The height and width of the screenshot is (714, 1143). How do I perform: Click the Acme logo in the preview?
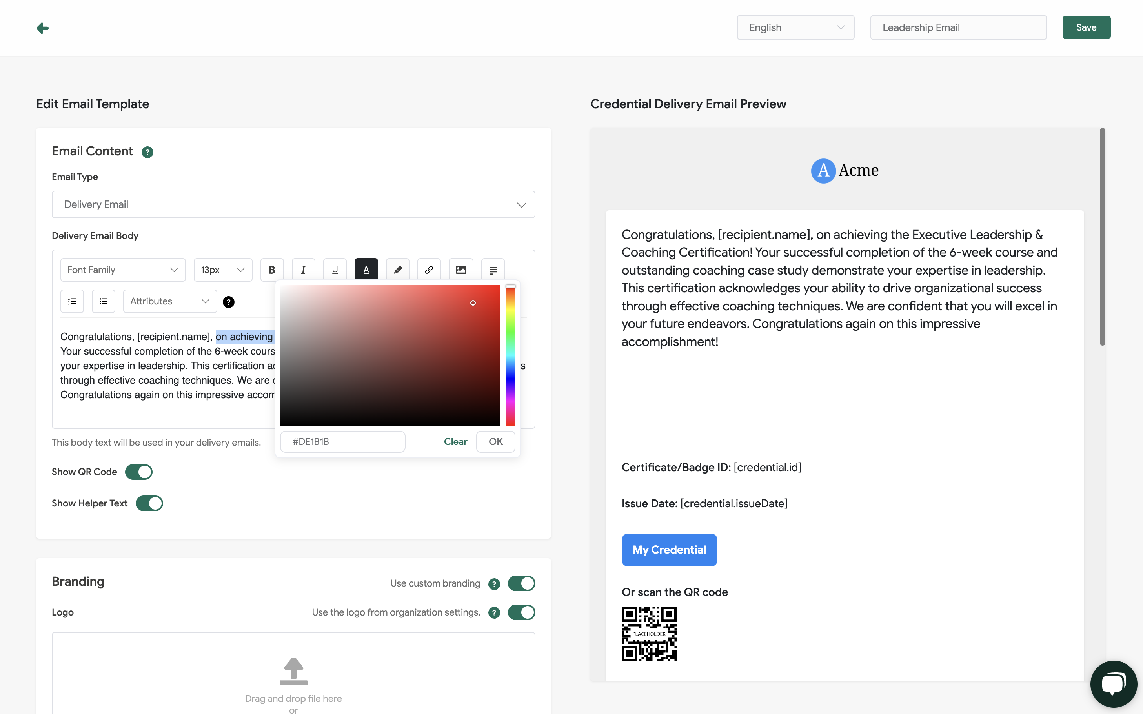pyautogui.click(x=845, y=171)
